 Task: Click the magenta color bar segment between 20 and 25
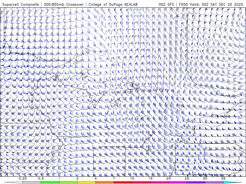pyautogui.click(x=178, y=182)
